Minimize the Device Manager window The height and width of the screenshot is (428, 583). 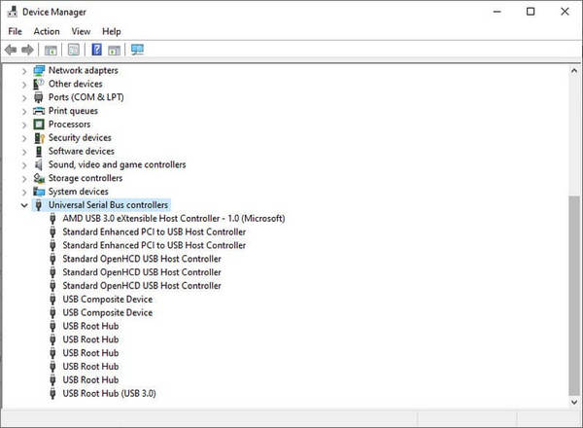[x=497, y=12]
